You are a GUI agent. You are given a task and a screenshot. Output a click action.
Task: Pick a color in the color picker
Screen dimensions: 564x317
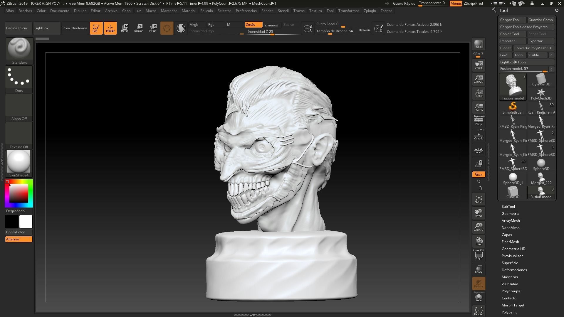(19, 193)
